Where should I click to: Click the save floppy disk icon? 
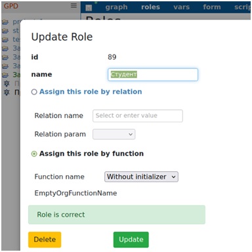[x=89, y=8]
